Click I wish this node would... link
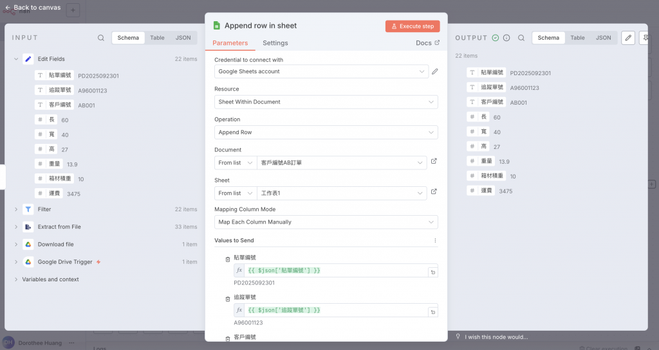659x350 pixels. pos(496,337)
